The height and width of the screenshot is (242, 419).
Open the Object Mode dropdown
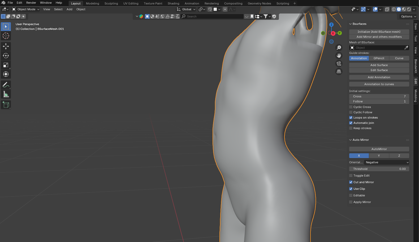click(26, 9)
